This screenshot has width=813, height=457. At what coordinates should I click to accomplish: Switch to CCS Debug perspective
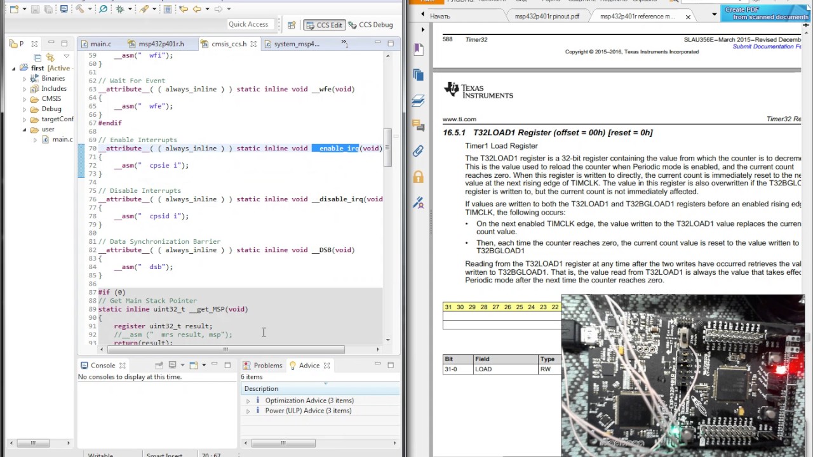pyautogui.click(x=370, y=25)
